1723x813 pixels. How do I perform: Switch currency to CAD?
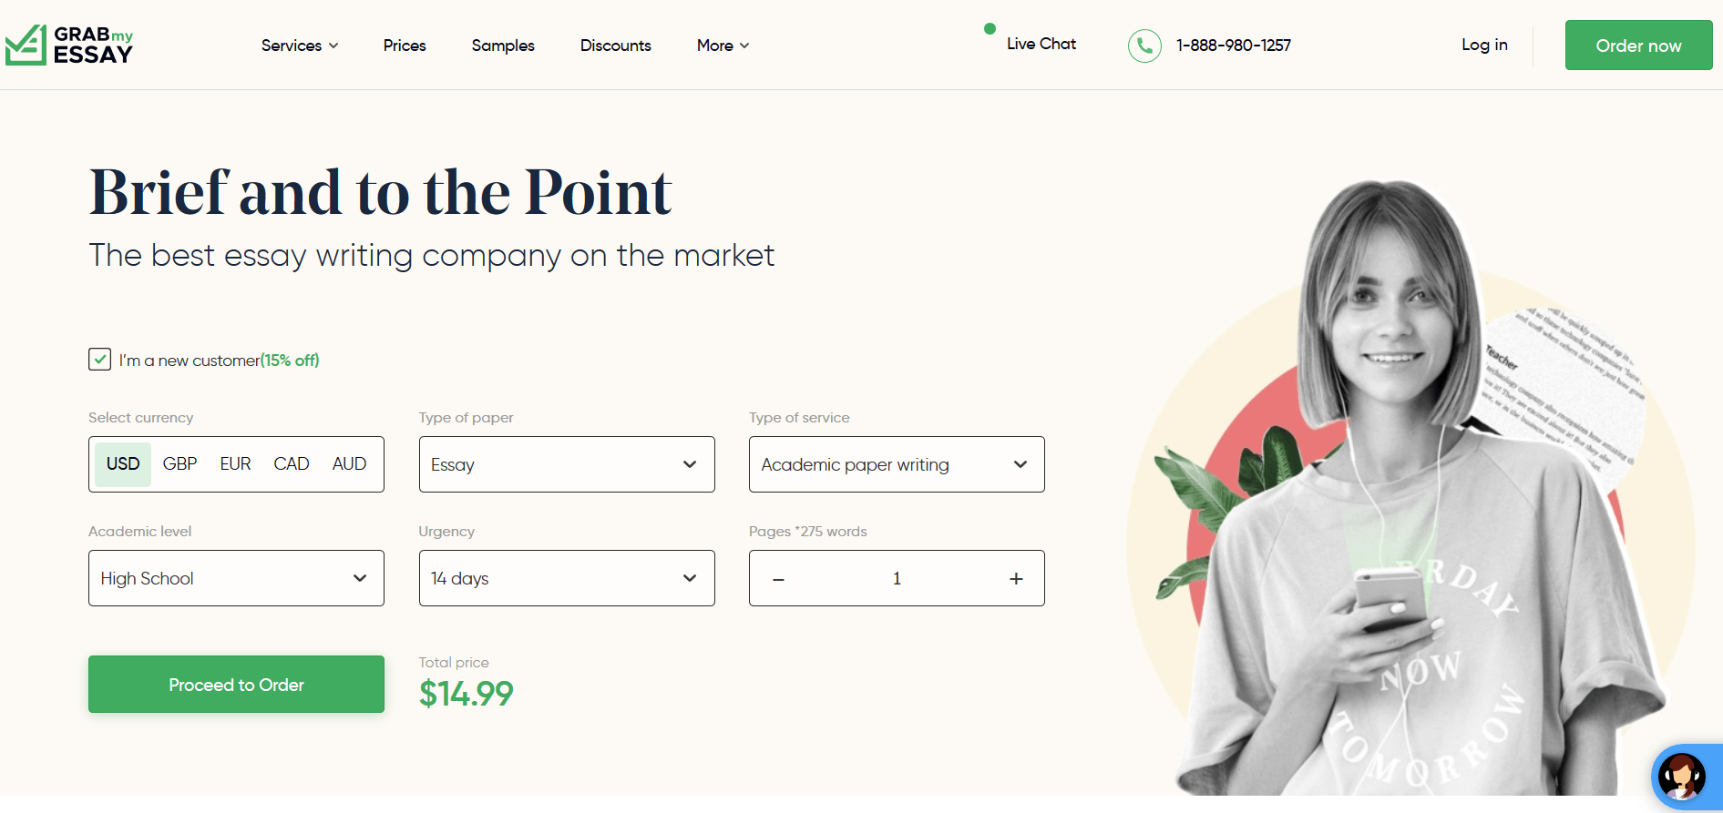click(x=292, y=464)
